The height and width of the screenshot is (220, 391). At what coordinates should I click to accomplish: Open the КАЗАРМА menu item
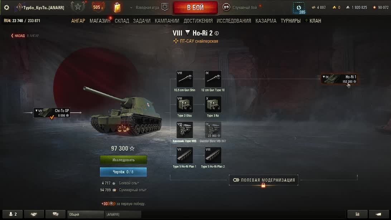tap(266, 21)
